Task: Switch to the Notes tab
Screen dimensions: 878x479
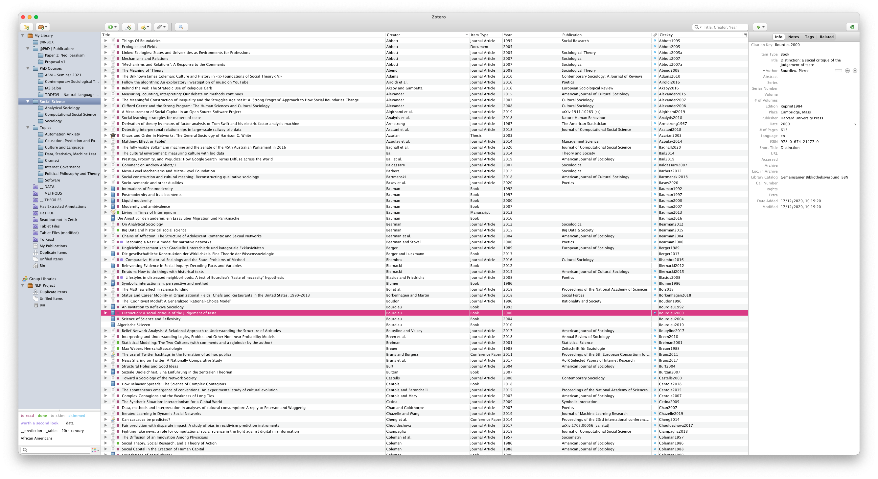Action: 793,37
